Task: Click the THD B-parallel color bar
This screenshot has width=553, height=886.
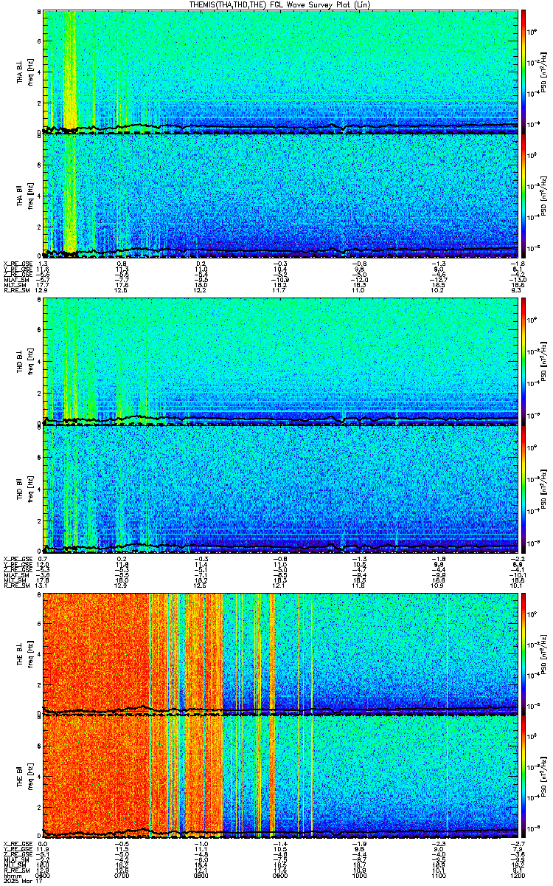Action: [x=524, y=487]
